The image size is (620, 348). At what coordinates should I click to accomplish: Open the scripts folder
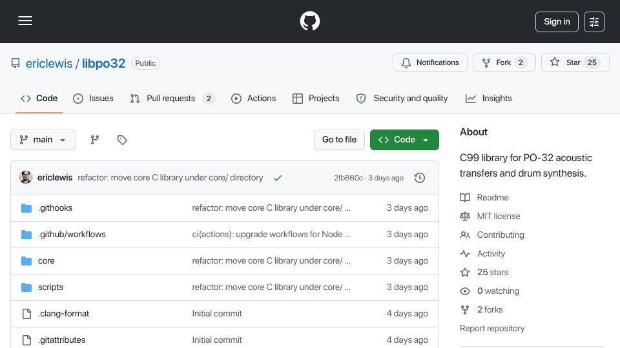[50, 287]
